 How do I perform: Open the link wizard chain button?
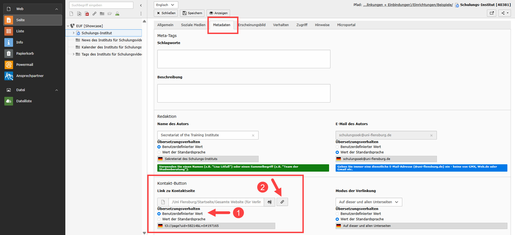(282, 202)
